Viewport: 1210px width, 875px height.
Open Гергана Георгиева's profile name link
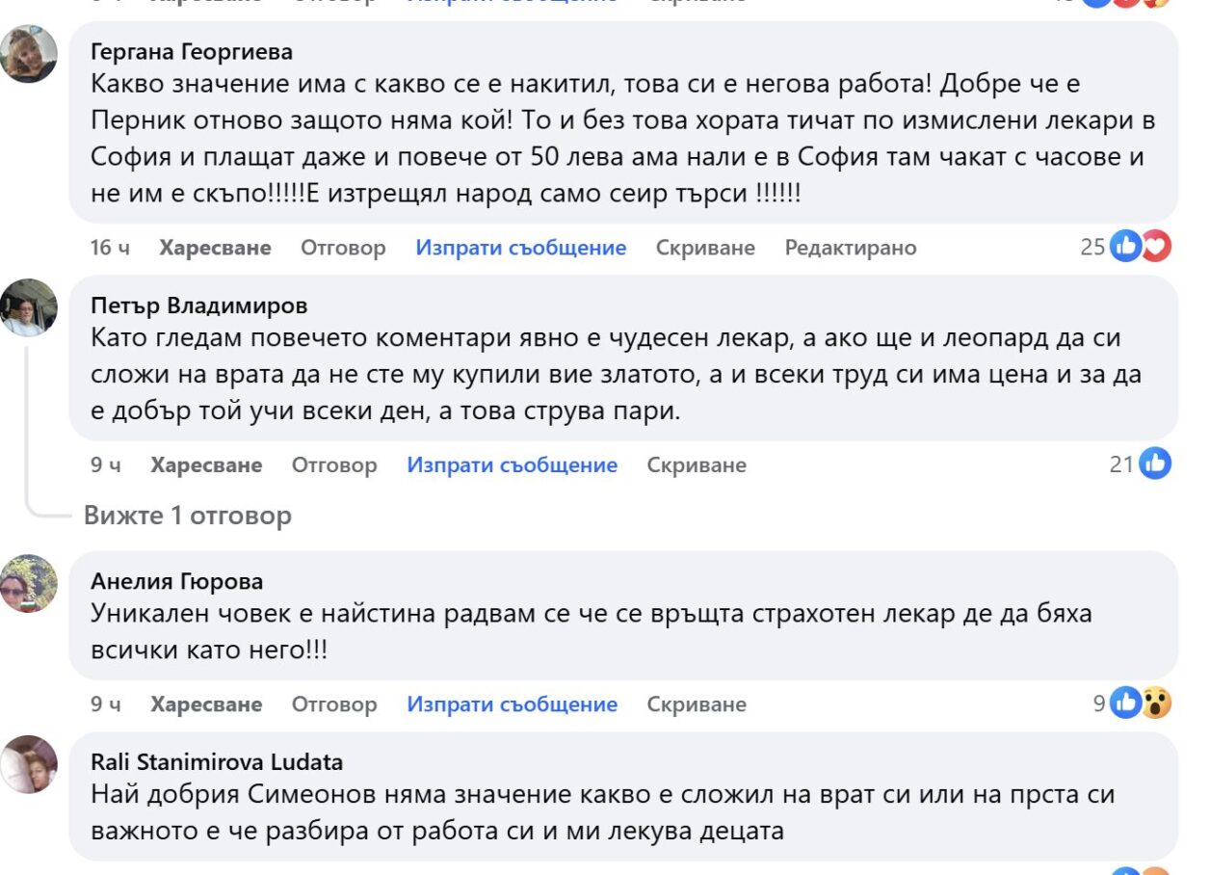tap(192, 51)
